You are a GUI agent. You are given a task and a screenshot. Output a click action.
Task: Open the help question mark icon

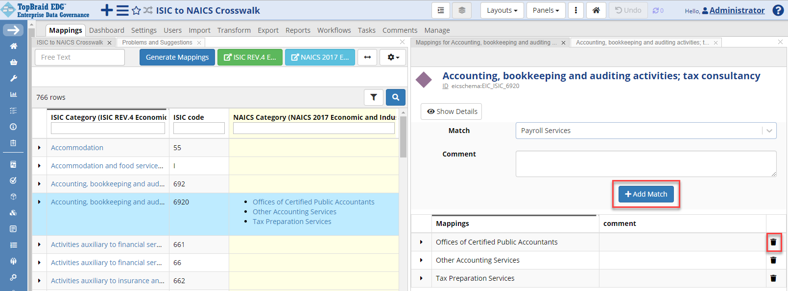[x=778, y=10]
